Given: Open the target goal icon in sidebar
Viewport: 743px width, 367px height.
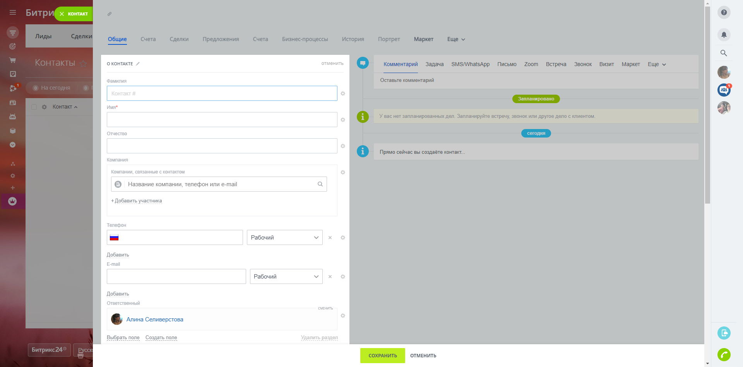Looking at the screenshot, I should (13, 46).
